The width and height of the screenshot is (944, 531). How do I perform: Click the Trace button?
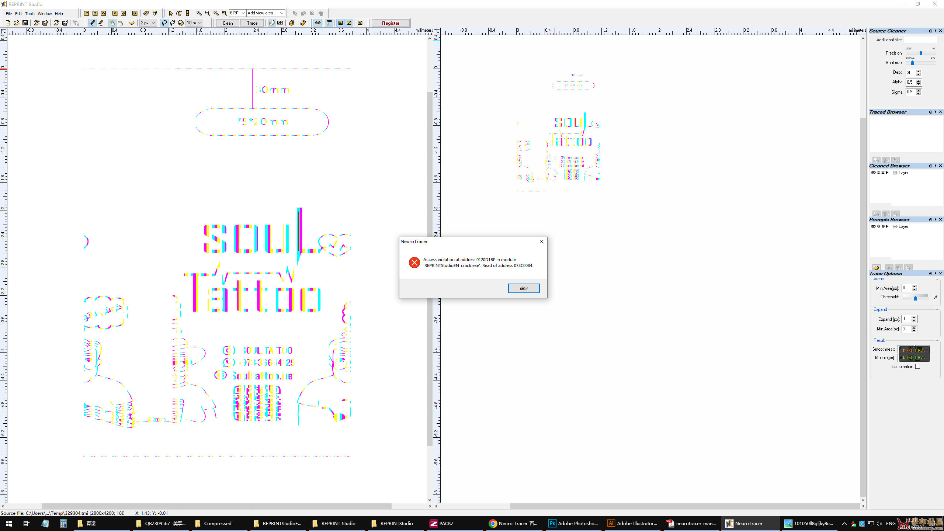click(x=252, y=23)
